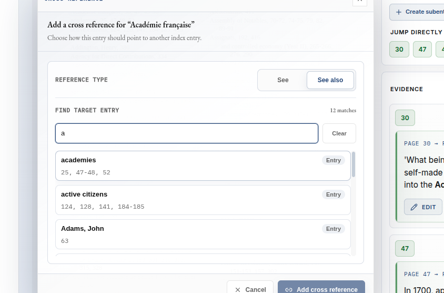The width and height of the screenshot is (444, 293).
Task: Click the page 30 evidence badge
Action: (x=405, y=118)
